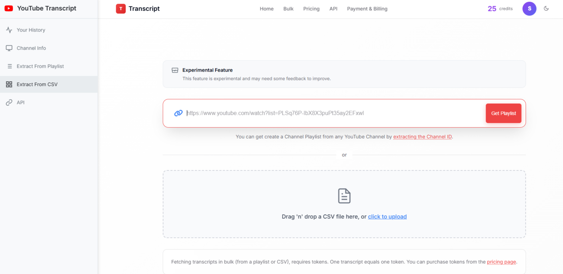This screenshot has height=274, width=563.
Task: Switch to the Bulk page
Action: coord(288,8)
